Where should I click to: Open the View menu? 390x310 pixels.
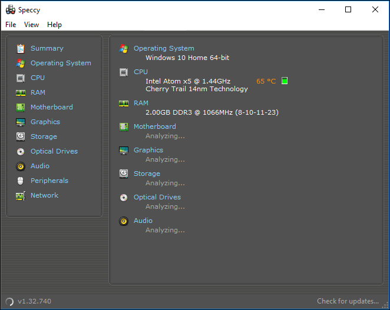point(31,25)
